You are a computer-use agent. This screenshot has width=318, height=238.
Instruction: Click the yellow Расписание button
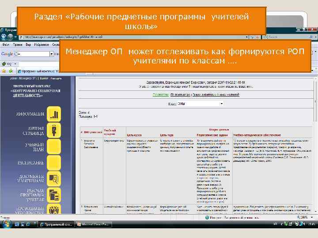[54, 163]
